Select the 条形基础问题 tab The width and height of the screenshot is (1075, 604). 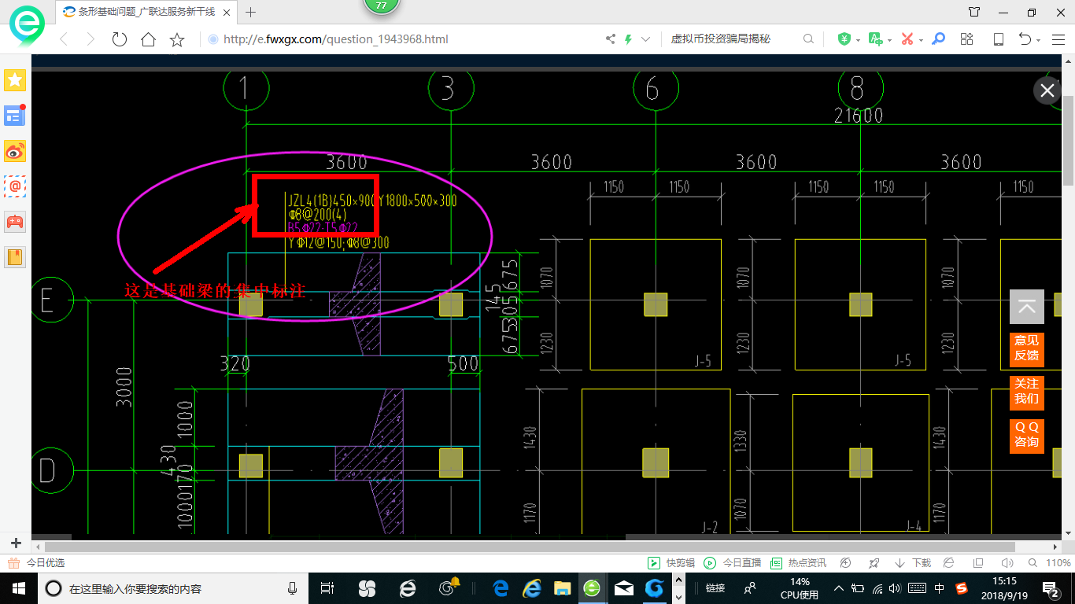click(146, 12)
